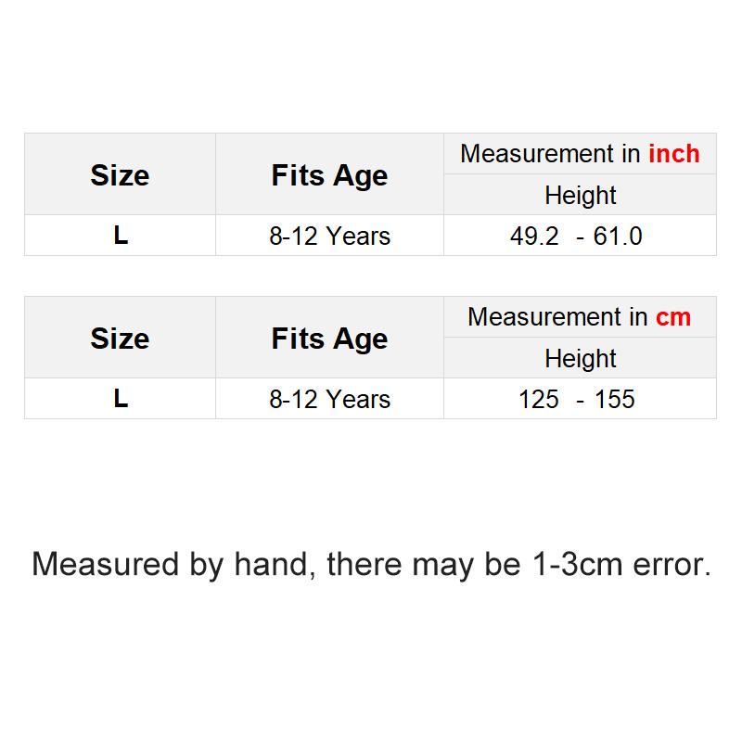Screen dimensions: 742x742
Task: Click the Size header in the inch table
Action: pyautogui.click(x=120, y=175)
